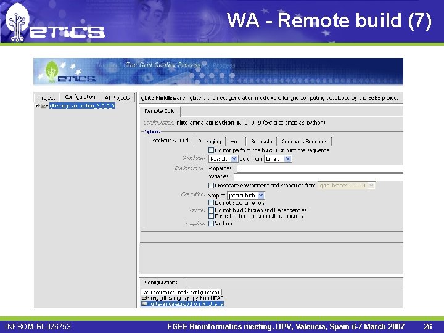Open the Checkout 'Possibly' dropdown
This screenshot has width=444, height=333.
coord(223,159)
